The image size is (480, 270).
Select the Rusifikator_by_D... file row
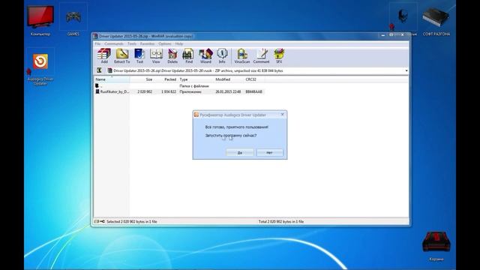tap(179, 91)
